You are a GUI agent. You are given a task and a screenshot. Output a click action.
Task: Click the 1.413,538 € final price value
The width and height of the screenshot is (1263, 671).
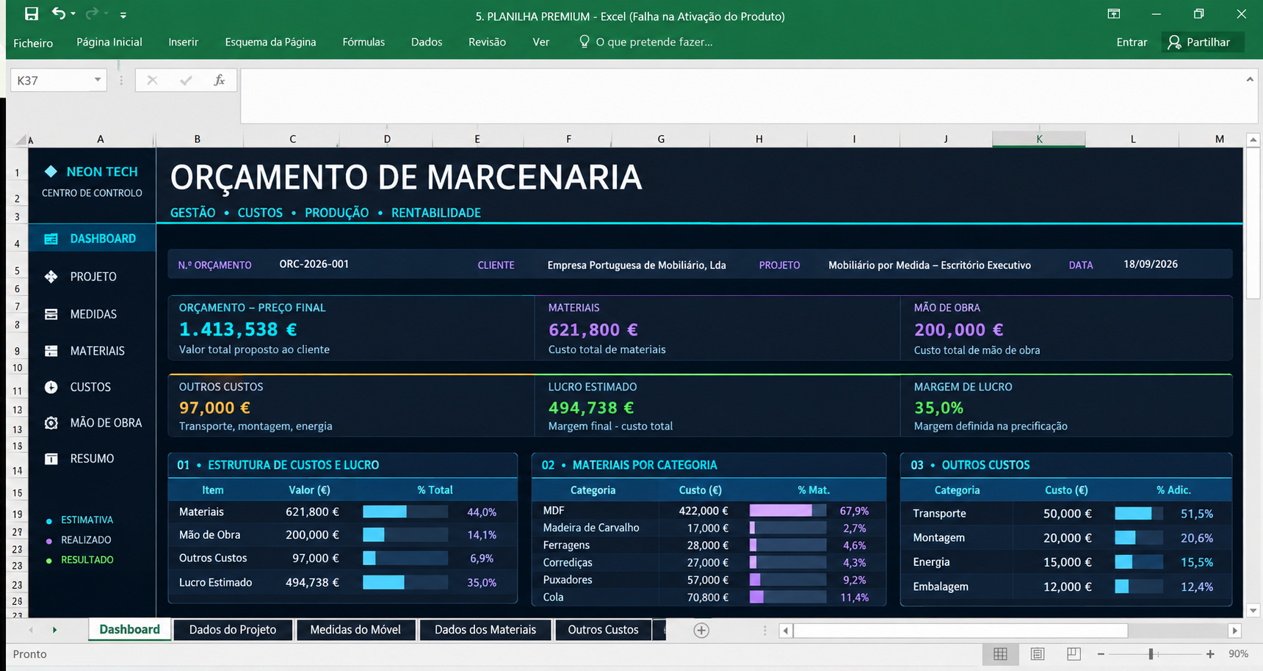pos(238,330)
